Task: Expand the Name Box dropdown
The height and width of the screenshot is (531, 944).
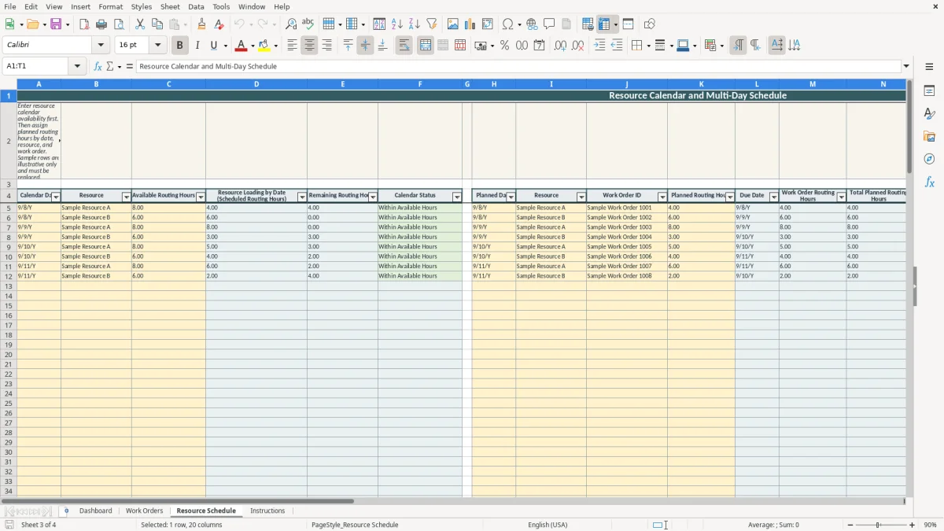Action: (77, 67)
